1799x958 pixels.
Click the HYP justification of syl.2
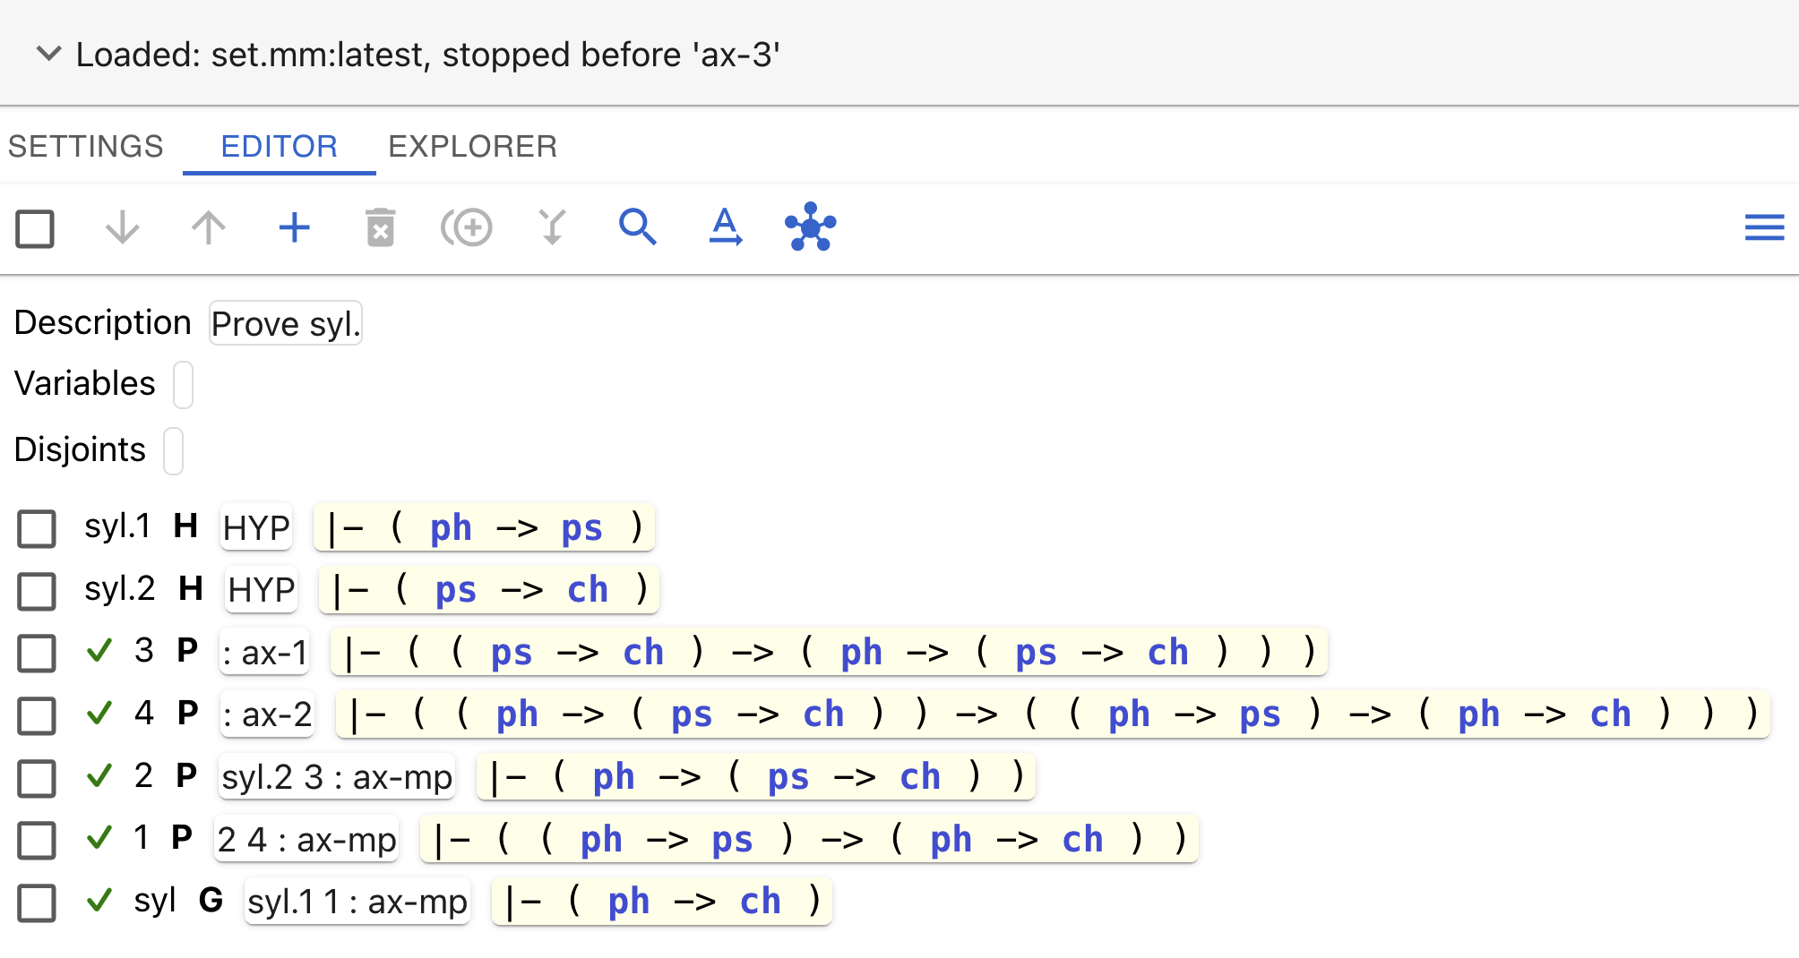pyautogui.click(x=261, y=589)
